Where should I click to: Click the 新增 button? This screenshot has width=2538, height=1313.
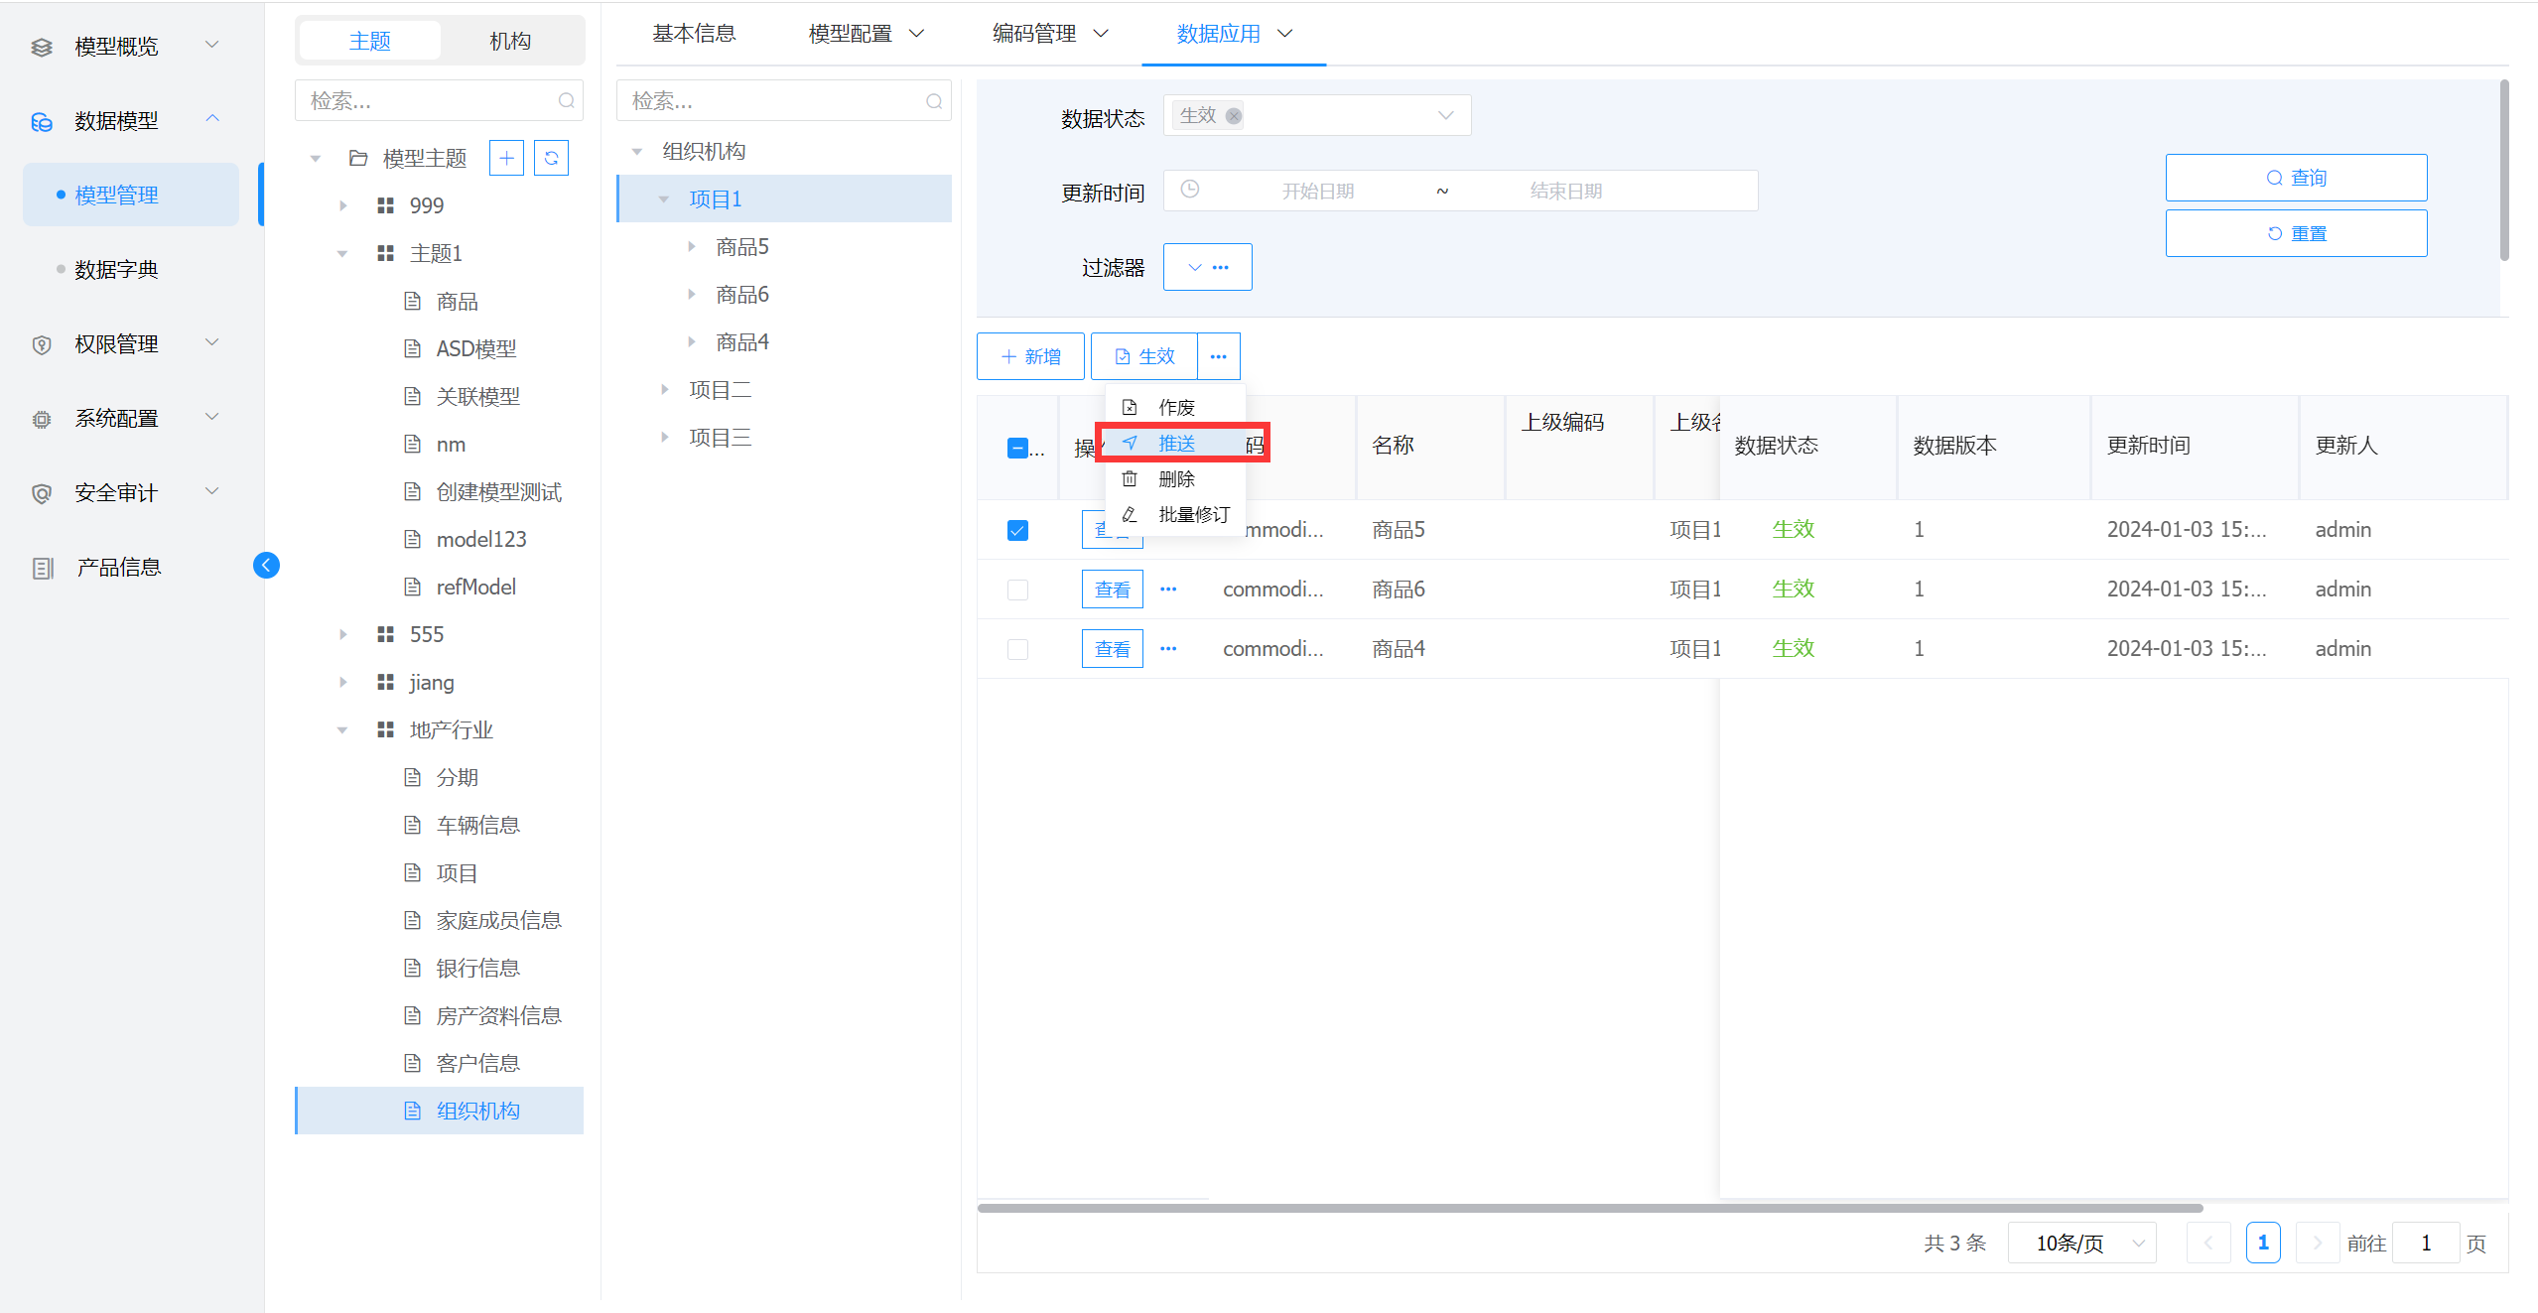coord(1030,356)
